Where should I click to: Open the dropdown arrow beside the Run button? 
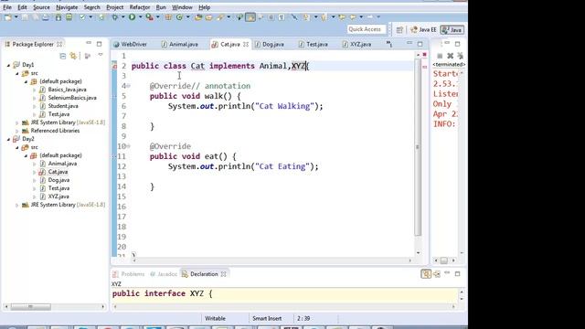tap(140, 17)
